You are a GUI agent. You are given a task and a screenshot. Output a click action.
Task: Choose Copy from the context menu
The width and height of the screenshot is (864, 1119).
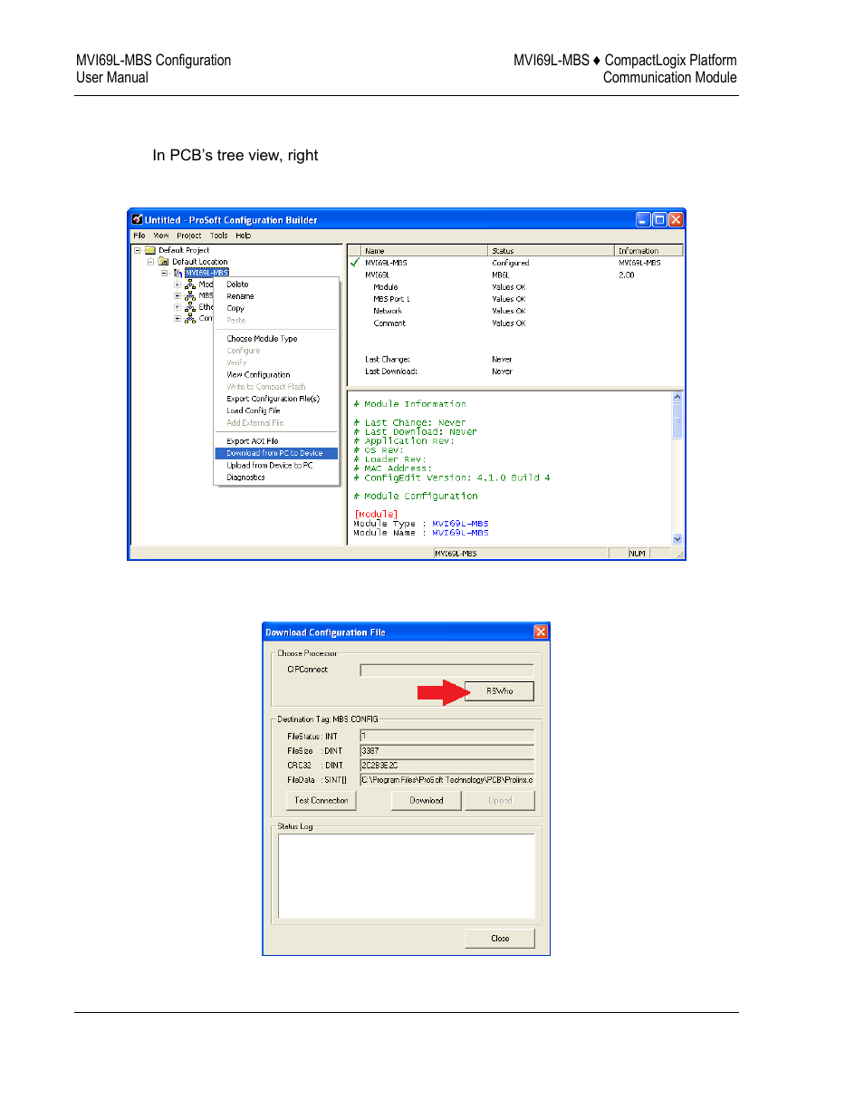click(275, 308)
